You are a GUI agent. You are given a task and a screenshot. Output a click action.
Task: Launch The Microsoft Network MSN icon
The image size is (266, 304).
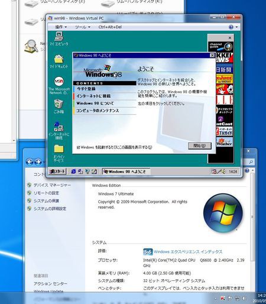click(x=59, y=85)
